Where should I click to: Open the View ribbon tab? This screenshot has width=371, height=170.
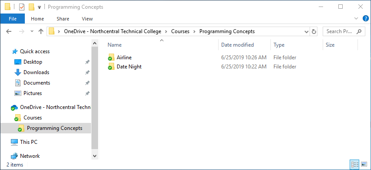pos(87,19)
